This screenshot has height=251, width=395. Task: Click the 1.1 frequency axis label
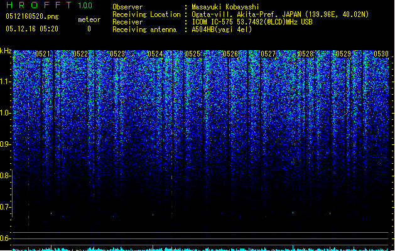6,82
